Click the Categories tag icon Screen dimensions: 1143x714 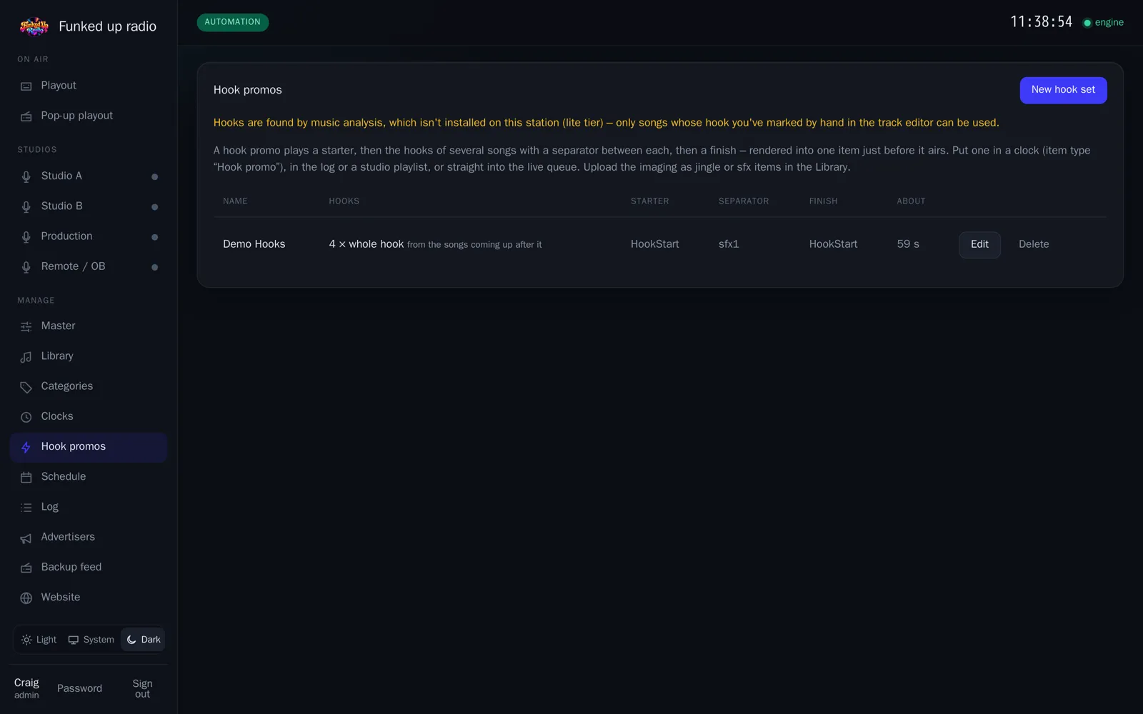[26, 386]
